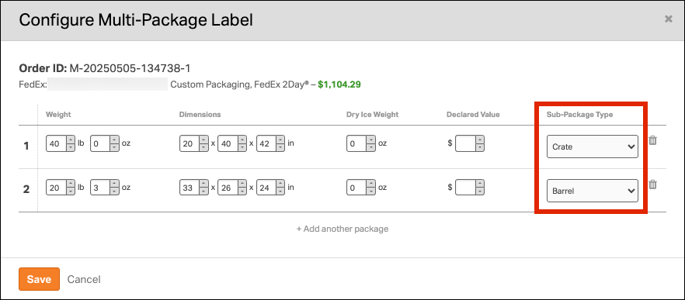Cancel the multi-package label configuration
Viewport: 685px width, 300px height.
point(84,279)
